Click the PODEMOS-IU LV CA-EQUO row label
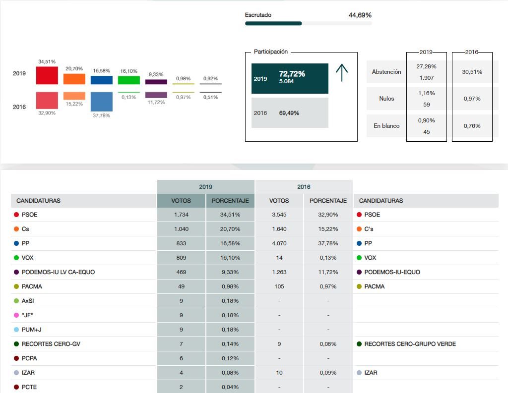508x393 pixels. coord(58,272)
